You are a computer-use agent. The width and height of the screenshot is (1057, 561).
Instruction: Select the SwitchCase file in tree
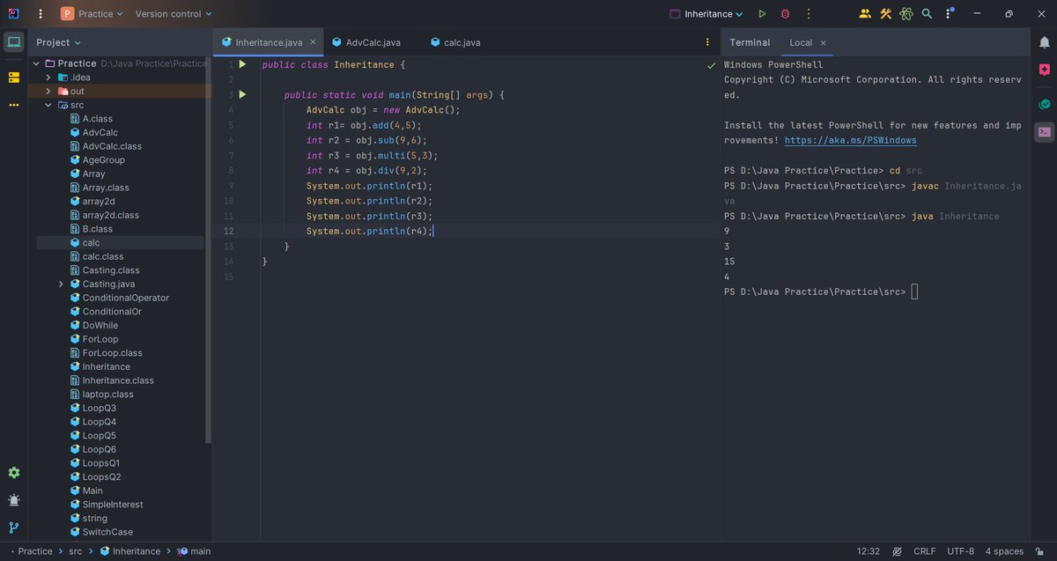(100, 532)
